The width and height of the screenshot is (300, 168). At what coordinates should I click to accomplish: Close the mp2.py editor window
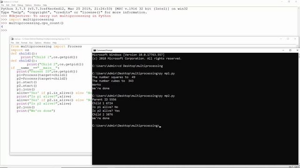(x=295, y=39)
